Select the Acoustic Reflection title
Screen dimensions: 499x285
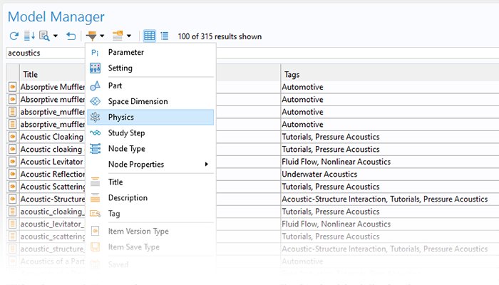pos(53,174)
